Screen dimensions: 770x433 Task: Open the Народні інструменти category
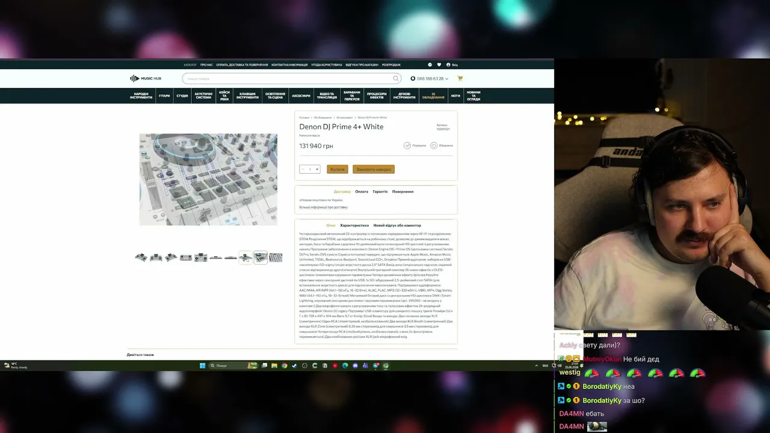point(141,96)
